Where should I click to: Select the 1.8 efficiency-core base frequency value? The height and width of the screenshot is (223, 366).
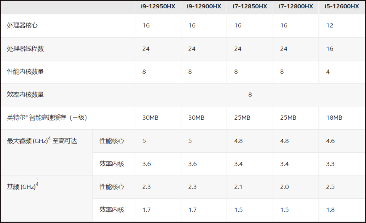pyautogui.click(x=330, y=210)
